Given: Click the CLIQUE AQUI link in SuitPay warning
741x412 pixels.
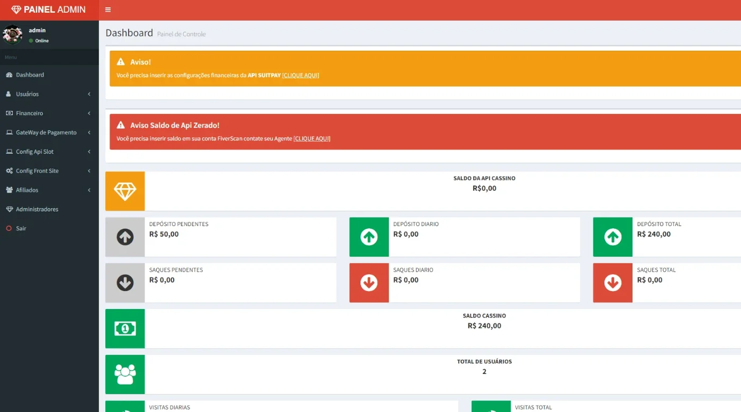Looking at the screenshot, I should tap(301, 76).
